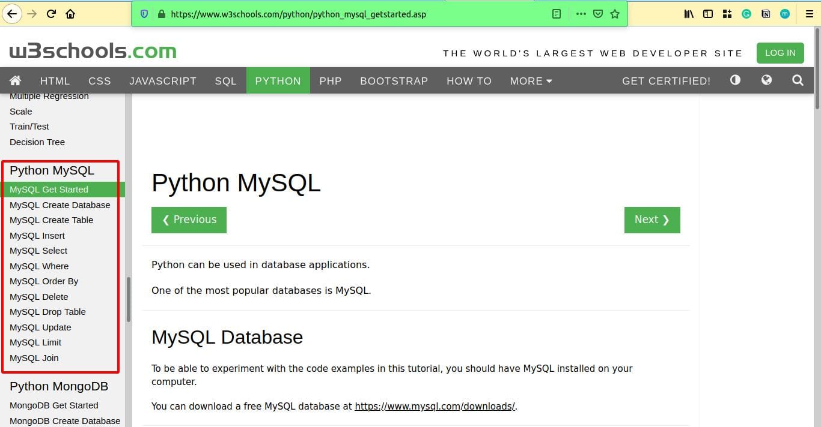The height and width of the screenshot is (427, 821).
Task: Click the page vertical scrollbar thumb
Action: [x=817, y=68]
